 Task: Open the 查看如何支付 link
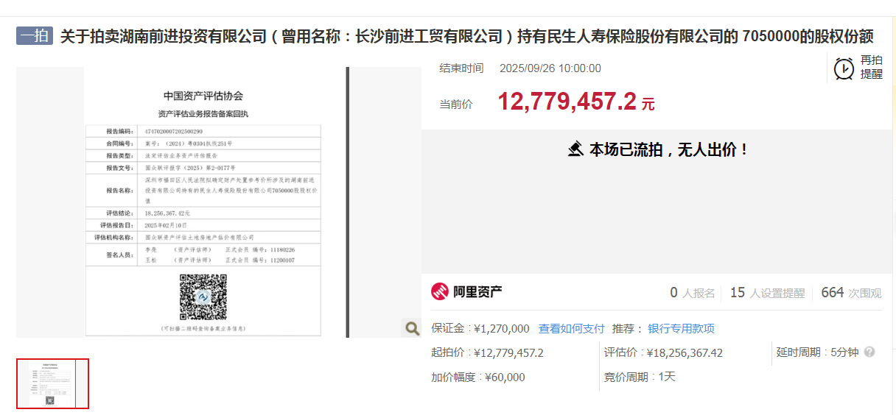[x=571, y=329]
